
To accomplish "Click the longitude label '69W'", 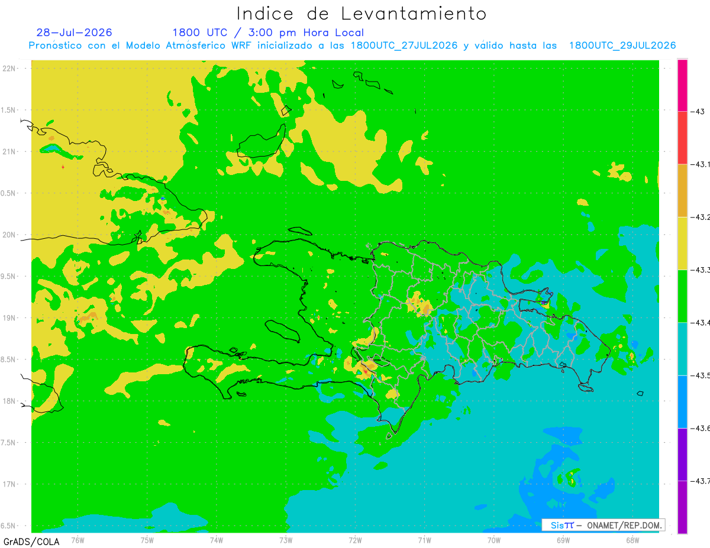I will pyautogui.click(x=563, y=540).
